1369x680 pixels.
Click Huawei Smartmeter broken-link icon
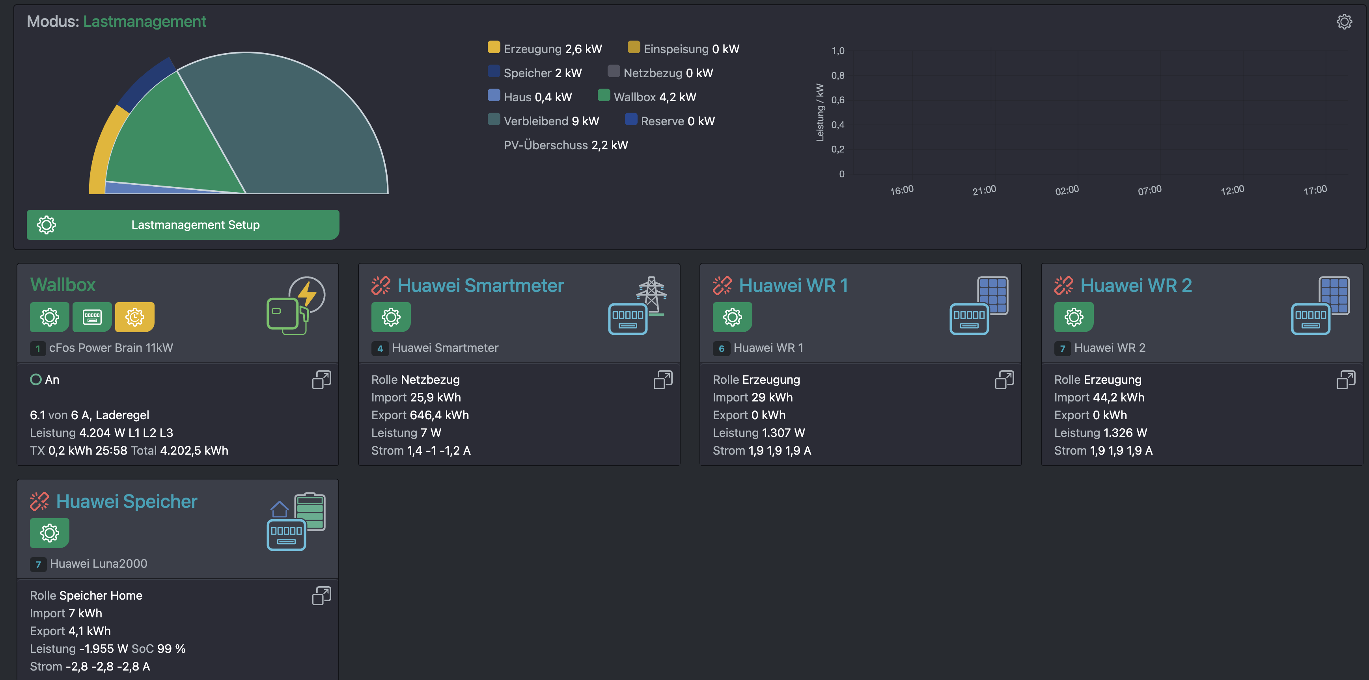pyautogui.click(x=380, y=286)
